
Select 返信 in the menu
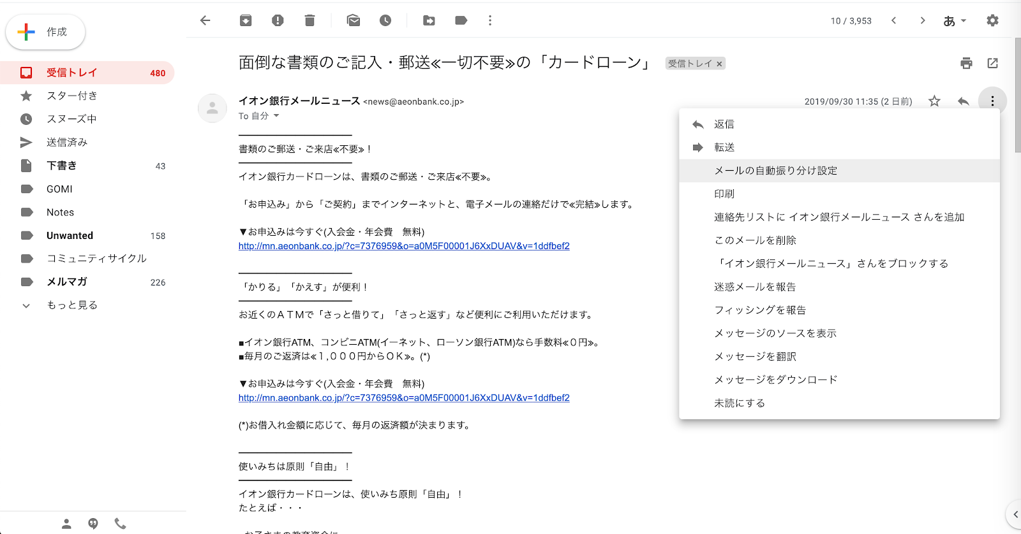tap(839, 124)
